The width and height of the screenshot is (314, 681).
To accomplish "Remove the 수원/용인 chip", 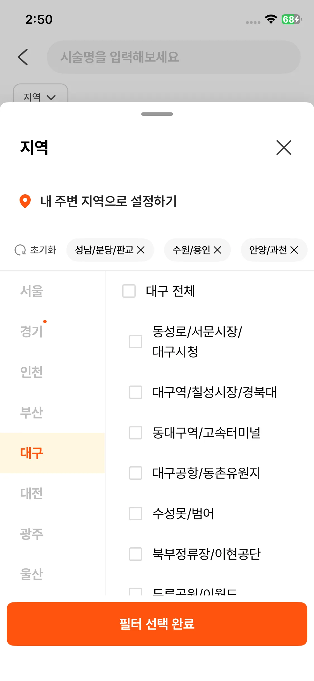I will (x=217, y=250).
